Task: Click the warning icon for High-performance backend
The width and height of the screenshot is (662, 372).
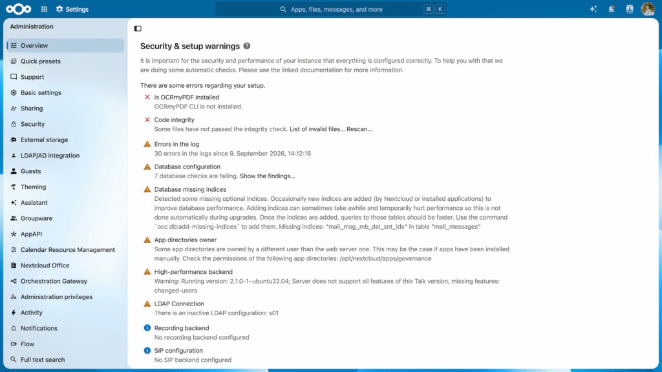Action: pyautogui.click(x=147, y=272)
